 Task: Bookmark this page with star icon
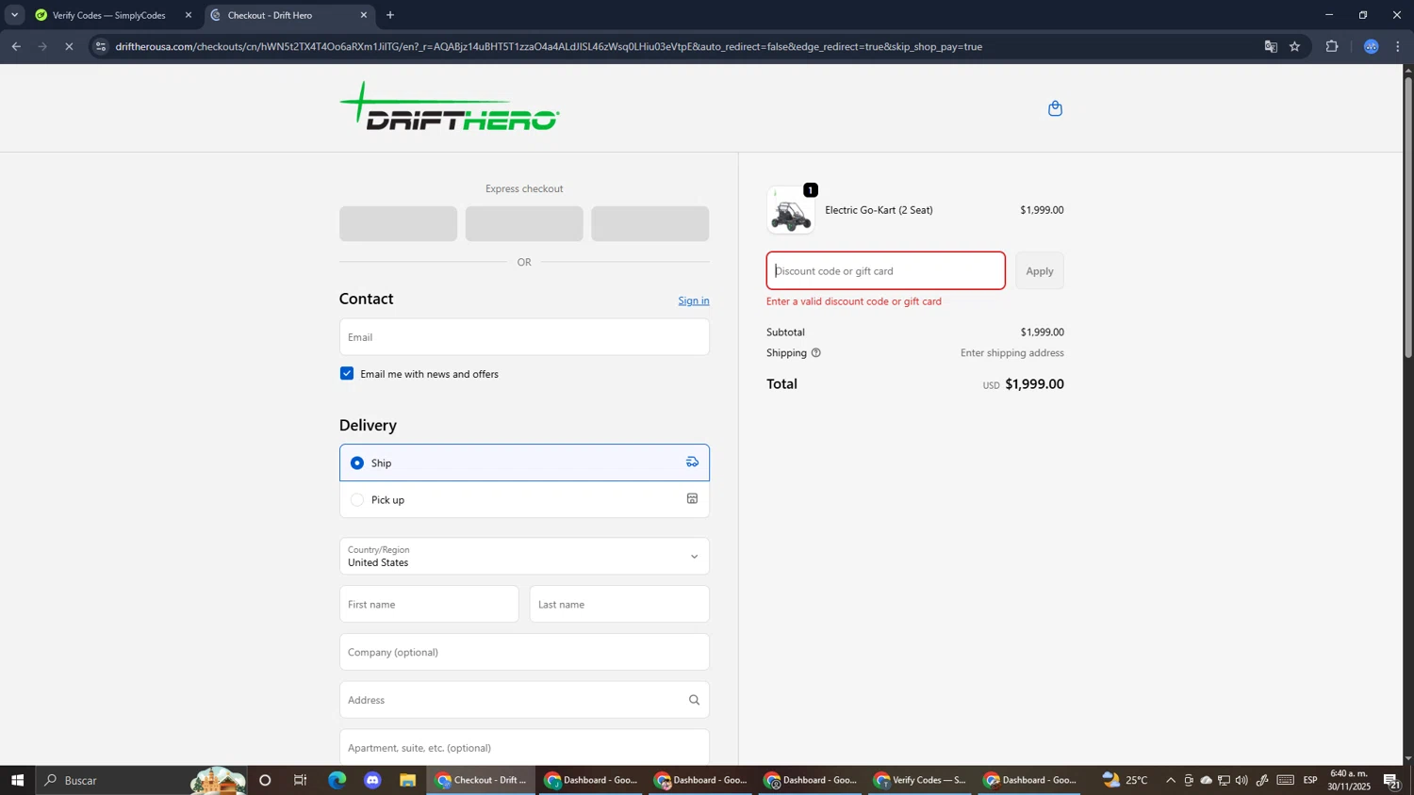point(1295,46)
